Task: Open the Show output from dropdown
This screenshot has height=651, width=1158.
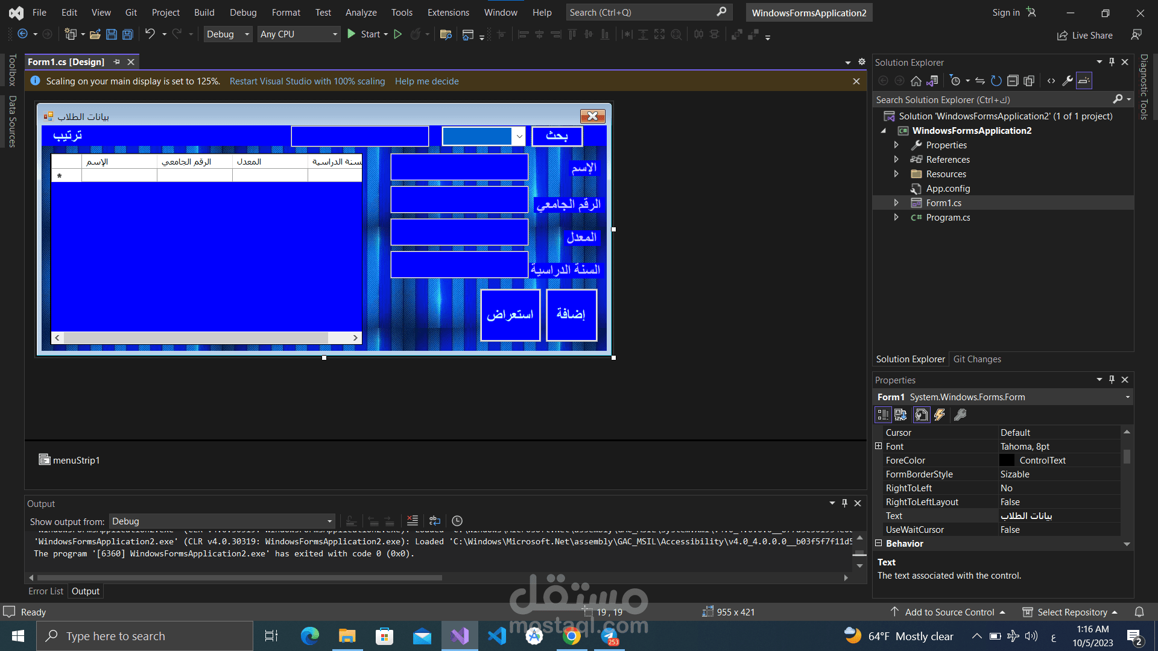Action: click(x=223, y=521)
